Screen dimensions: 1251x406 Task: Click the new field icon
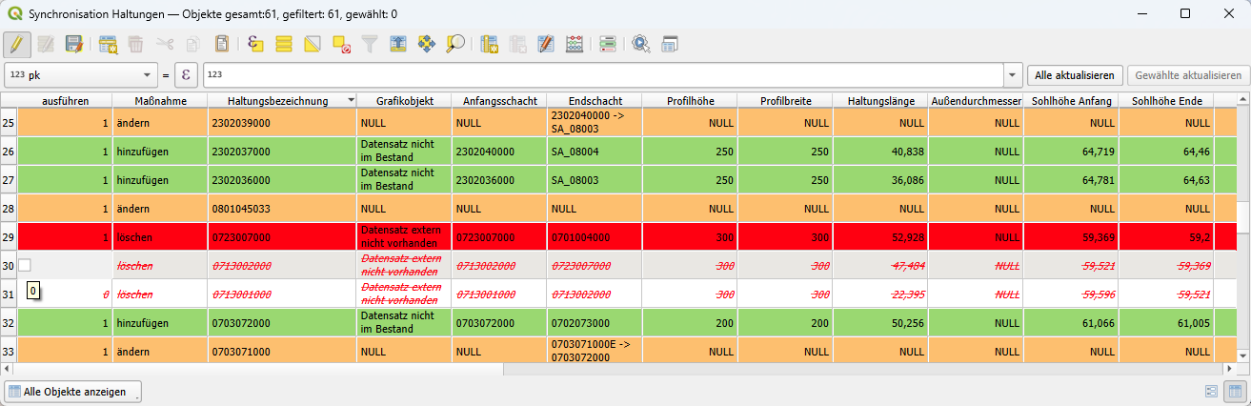[490, 43]
